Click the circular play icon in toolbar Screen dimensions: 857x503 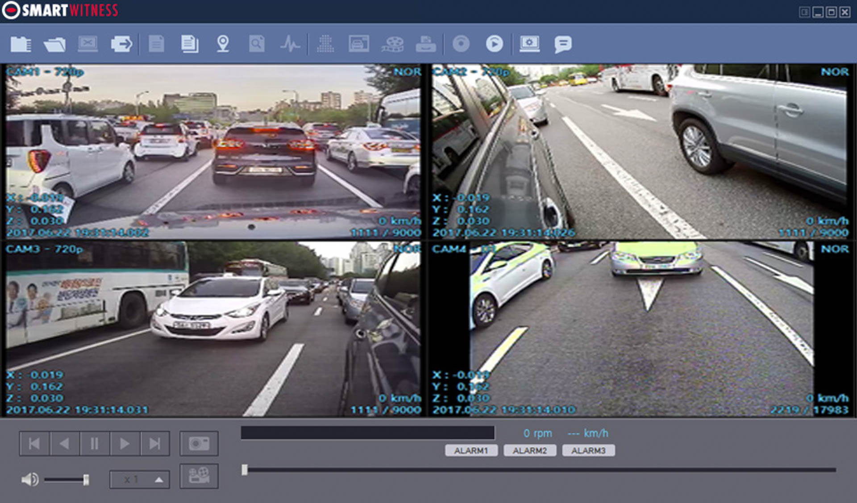[x=494, y=44]
